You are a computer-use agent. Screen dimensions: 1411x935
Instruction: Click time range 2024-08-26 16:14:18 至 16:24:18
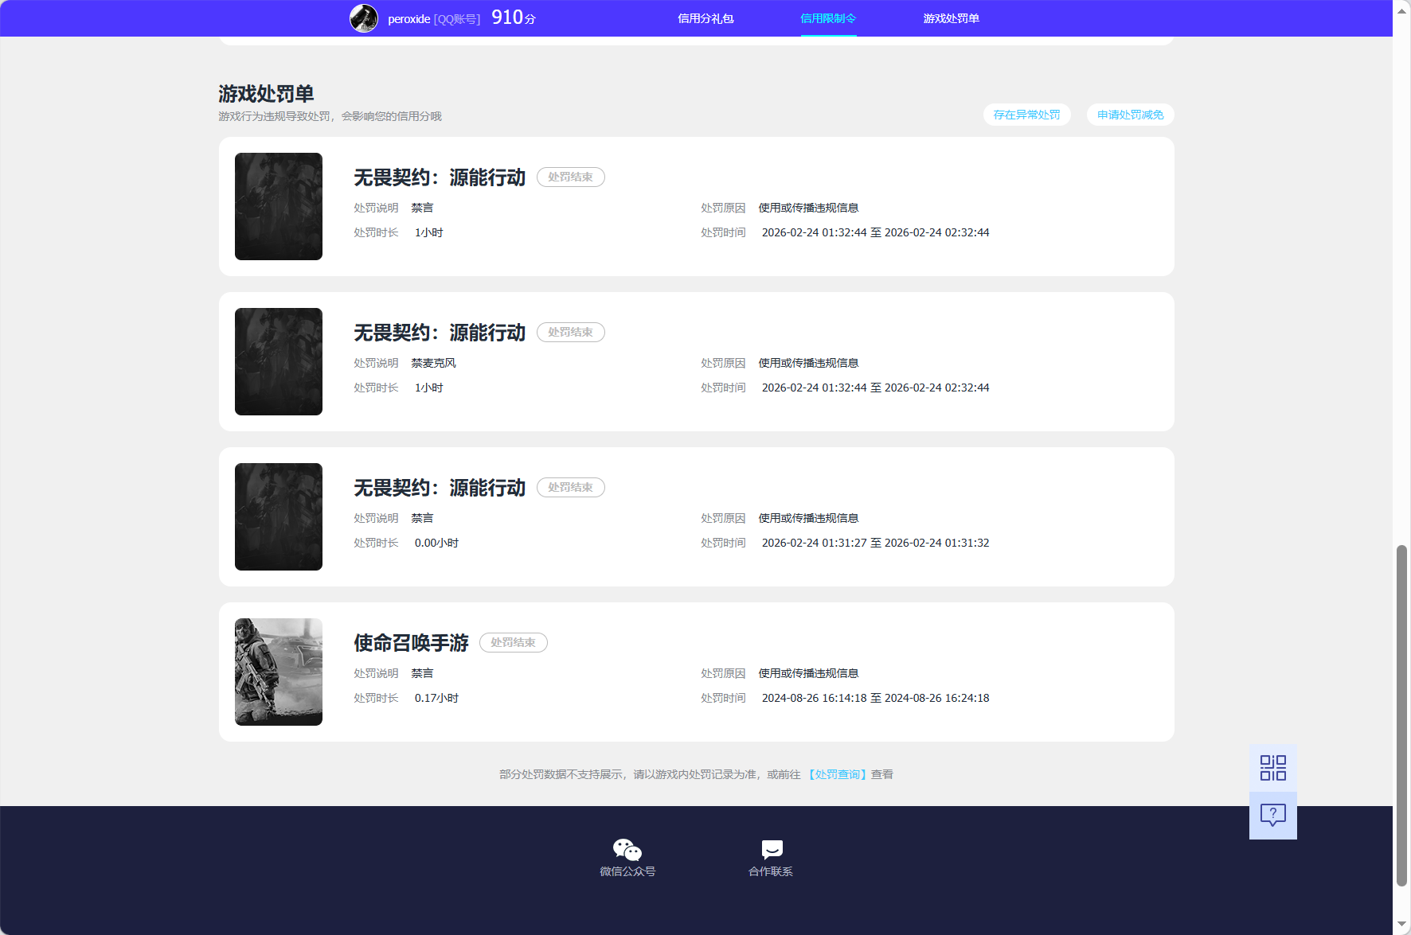point(875,698)
